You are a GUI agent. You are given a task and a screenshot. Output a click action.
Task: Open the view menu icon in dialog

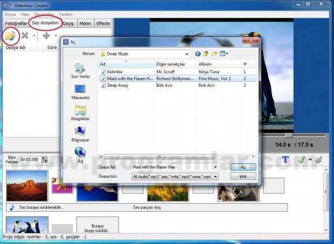click(224, 54)
